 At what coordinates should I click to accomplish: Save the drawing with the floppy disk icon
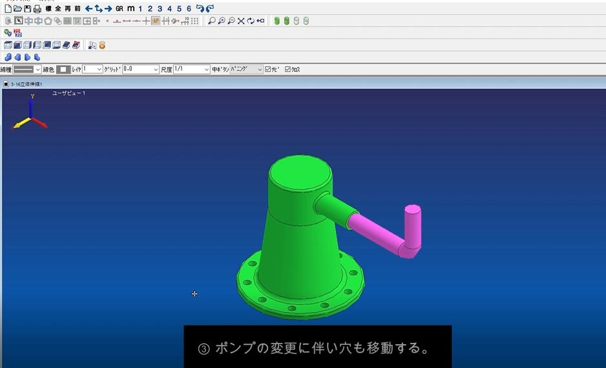pos(27,8)
